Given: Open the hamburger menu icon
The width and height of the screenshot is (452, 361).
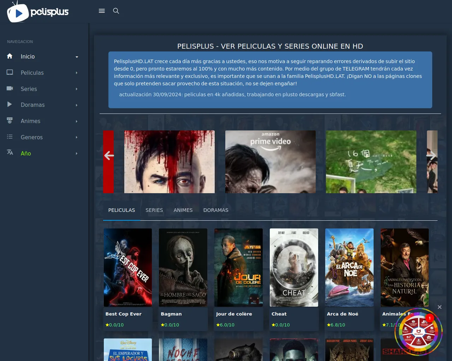Looking at the screenshot, I should tap(102, 11).
